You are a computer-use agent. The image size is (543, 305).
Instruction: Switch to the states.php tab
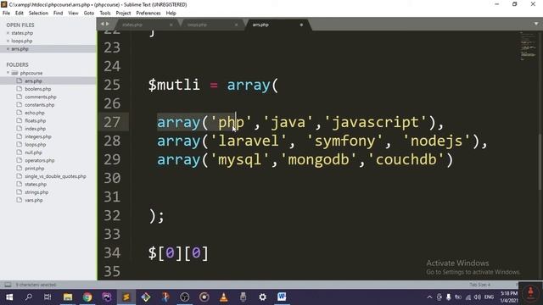[x=132, y=25]
